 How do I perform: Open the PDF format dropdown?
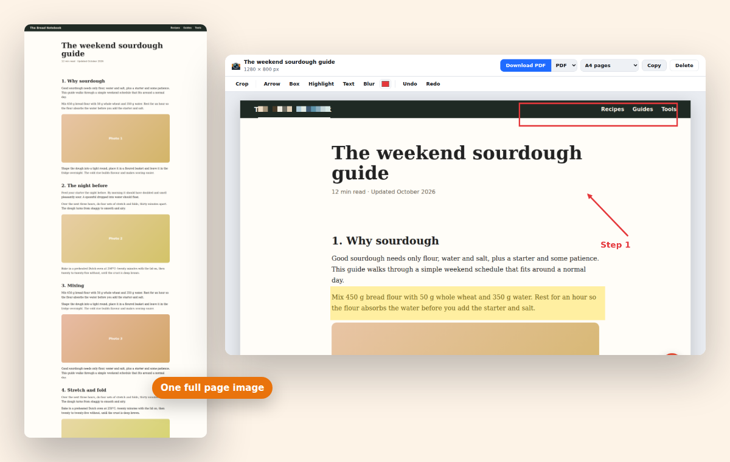pyautogui.click(x=564, y=66)
